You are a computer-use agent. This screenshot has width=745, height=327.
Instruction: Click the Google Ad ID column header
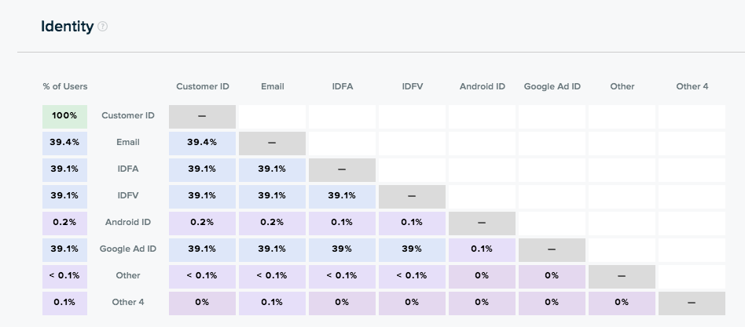[552, 86]
